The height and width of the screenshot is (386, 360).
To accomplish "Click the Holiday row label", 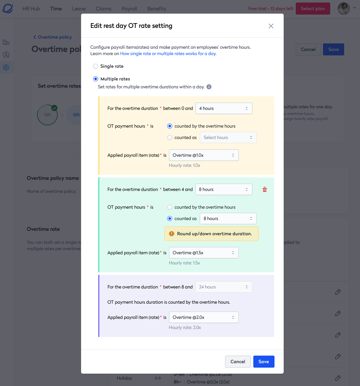I will tap(124, 378).
